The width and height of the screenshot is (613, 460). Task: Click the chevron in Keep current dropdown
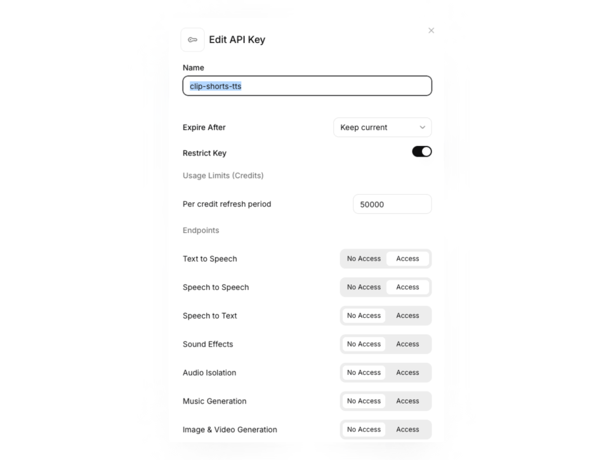pyautogui.click(x=422, y=128)
